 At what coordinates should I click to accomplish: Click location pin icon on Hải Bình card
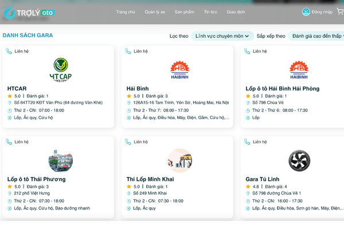coord(128,102)
